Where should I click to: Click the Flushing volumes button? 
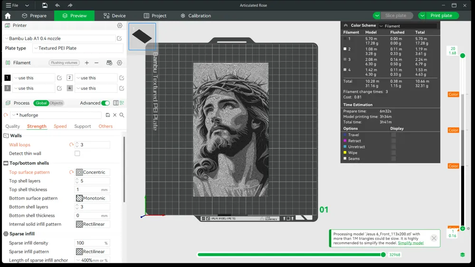coord(64,63)
